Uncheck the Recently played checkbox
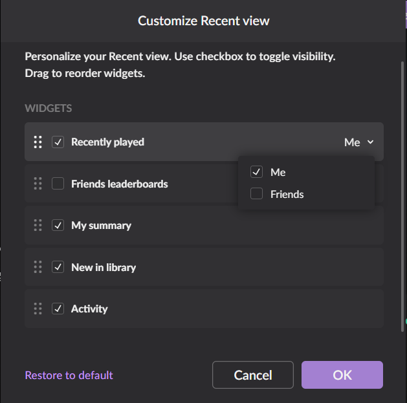Viewport: 407px width, 403px height. [x=58, y=142]
